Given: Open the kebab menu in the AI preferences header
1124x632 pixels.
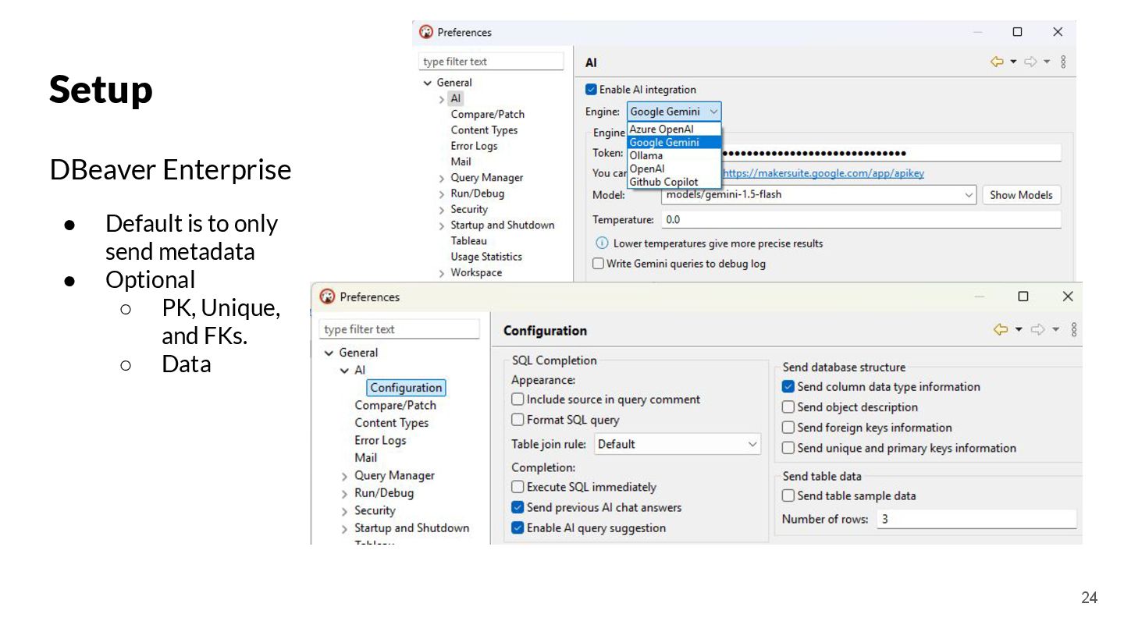Looking at the screenshot, I should [1063, 62].
